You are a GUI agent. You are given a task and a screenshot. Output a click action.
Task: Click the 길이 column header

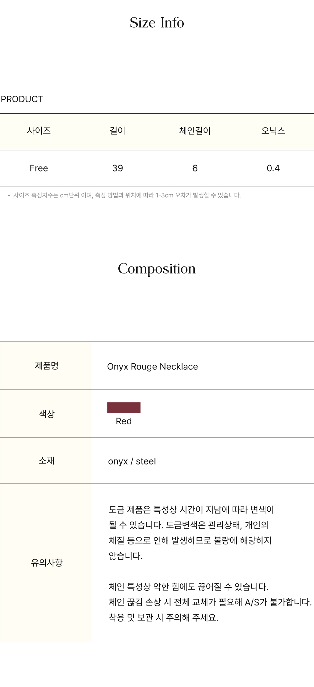click(117, 131)
